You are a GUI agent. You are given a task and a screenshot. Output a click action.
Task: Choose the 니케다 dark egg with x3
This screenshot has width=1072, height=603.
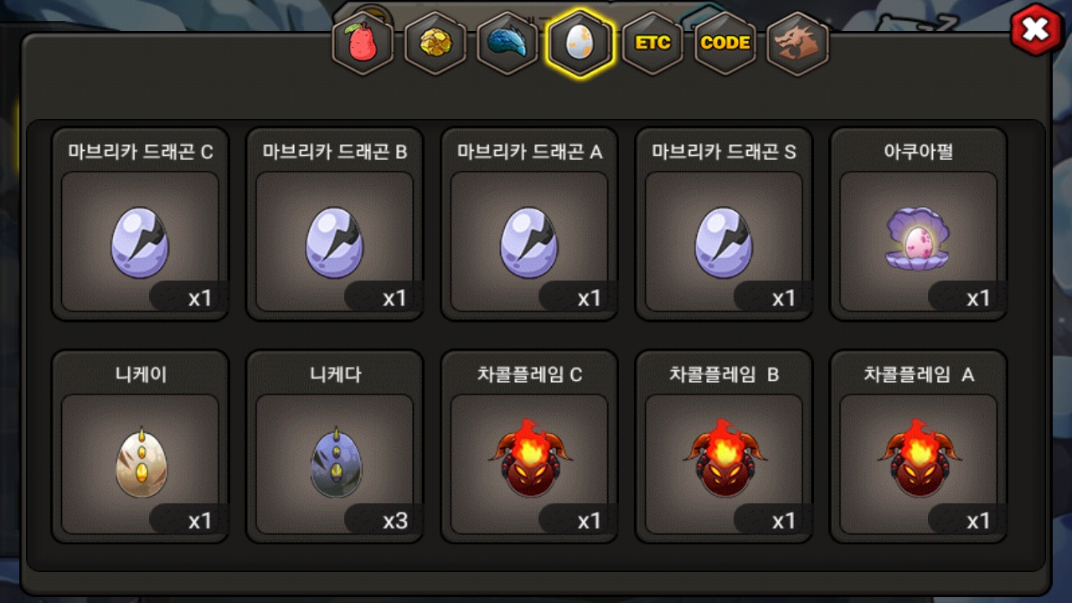point(334,446)
